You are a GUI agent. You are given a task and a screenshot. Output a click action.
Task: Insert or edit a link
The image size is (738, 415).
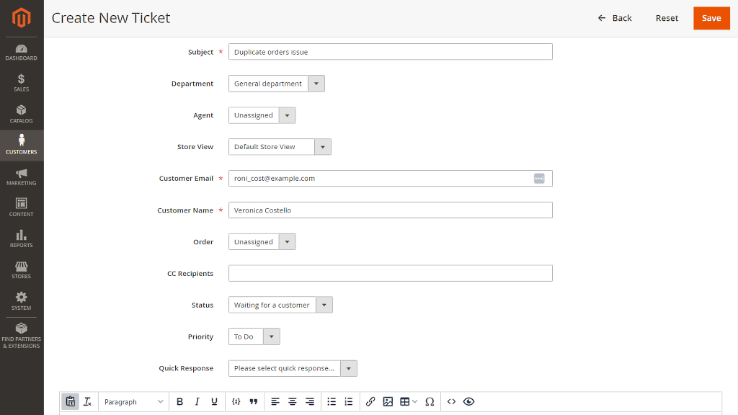(370, 401)
